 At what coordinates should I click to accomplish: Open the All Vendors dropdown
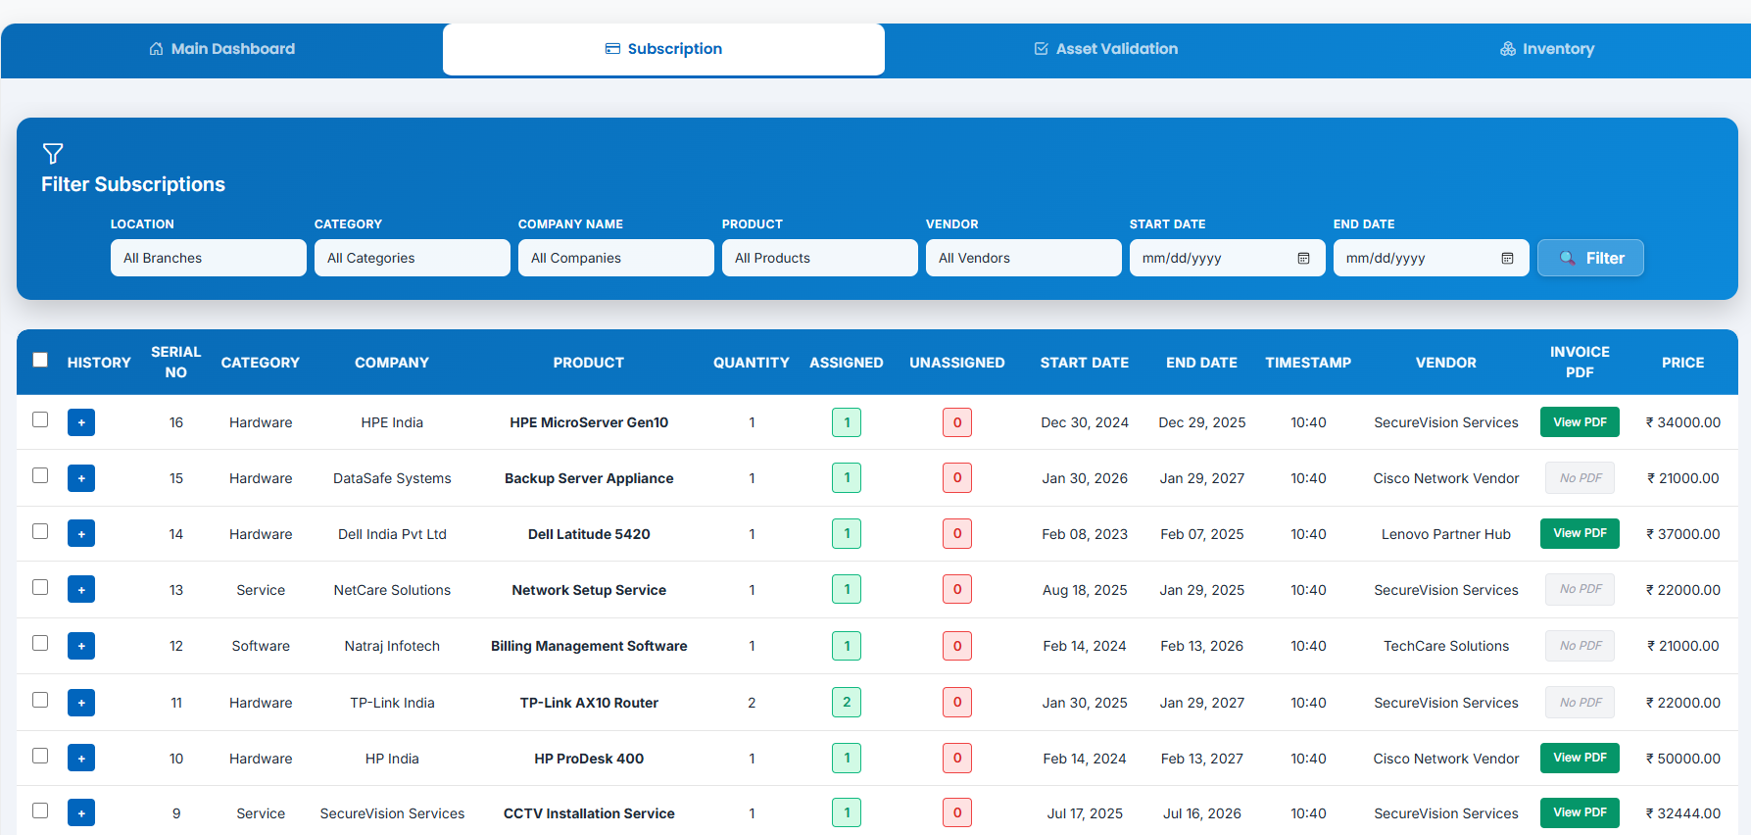pyautogui.click(x=1024, y=258)
